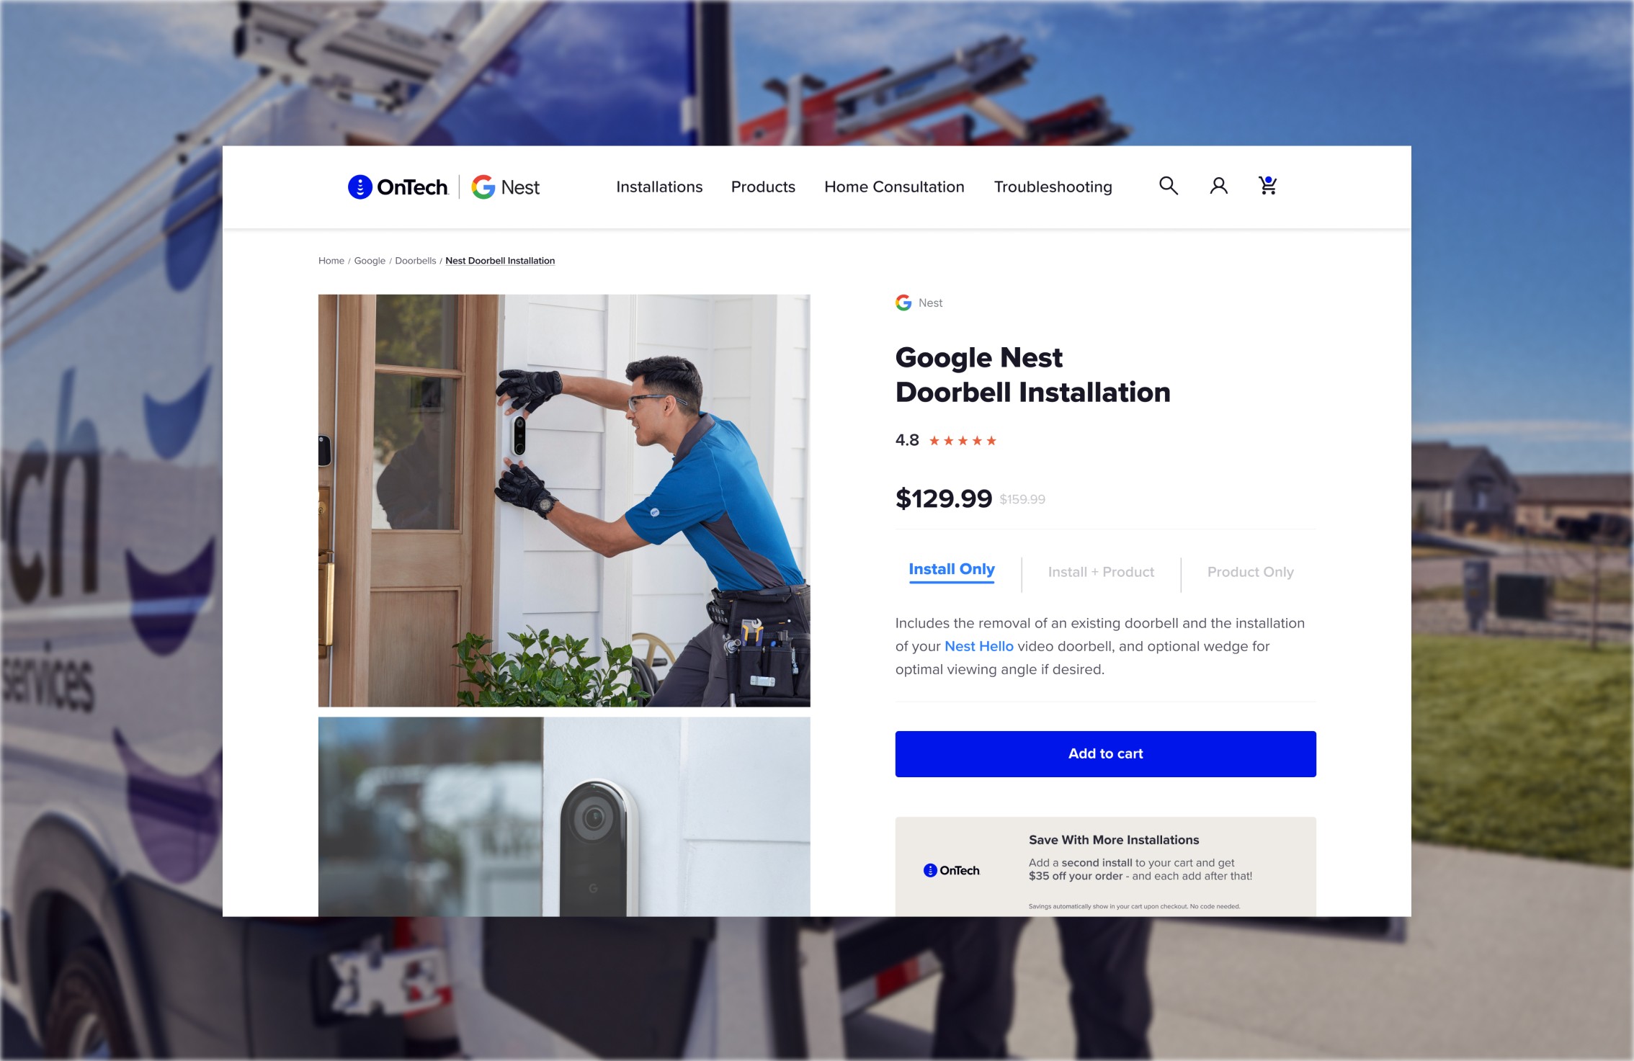Switch to Install + Product tab
Screen dimensions: 1634x1061
click(x=1101, y=572)
